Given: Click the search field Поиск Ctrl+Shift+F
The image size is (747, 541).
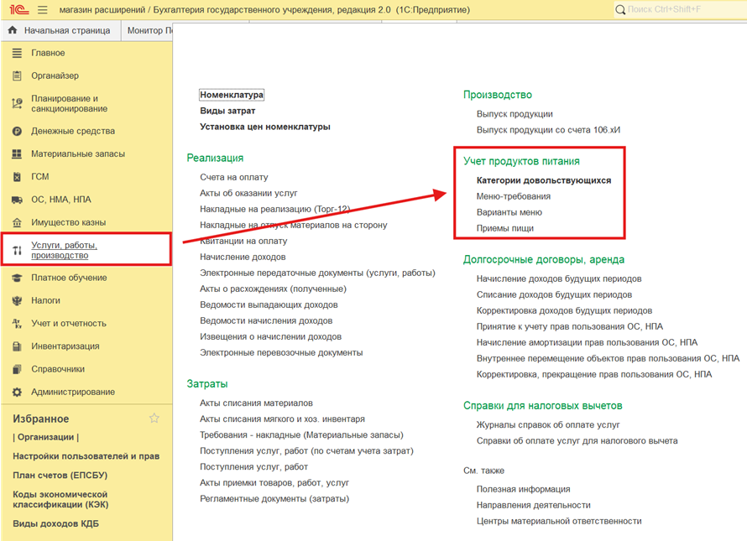Looking at the screenshot, I should [x=680, y=9].
